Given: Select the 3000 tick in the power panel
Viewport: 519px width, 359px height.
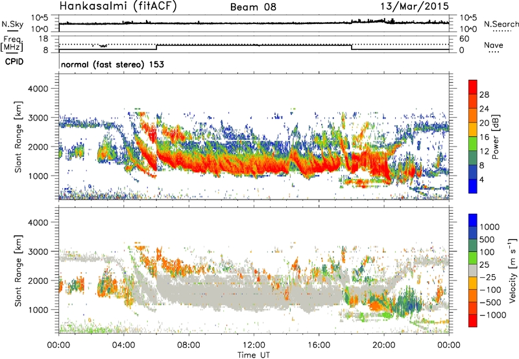Looking at the screenshot, I should 38,118.
